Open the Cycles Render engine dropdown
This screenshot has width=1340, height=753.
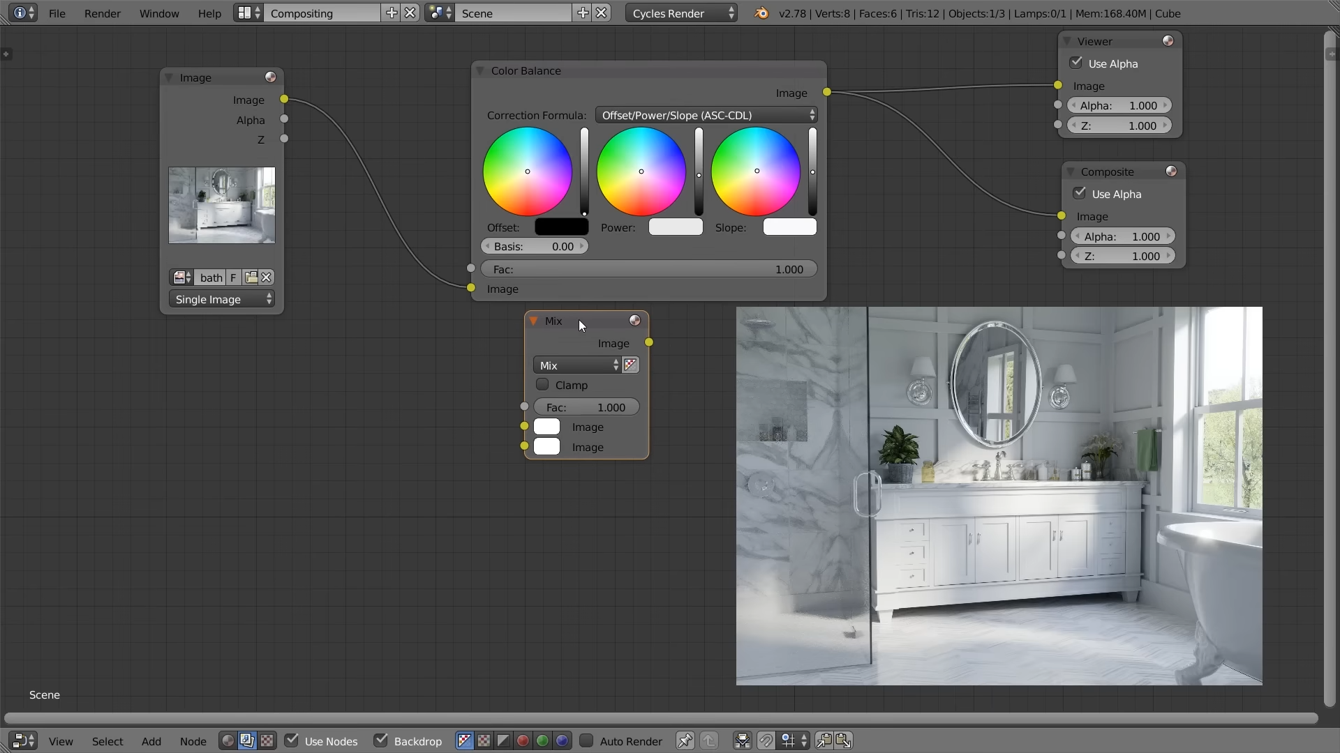[681, 13]
